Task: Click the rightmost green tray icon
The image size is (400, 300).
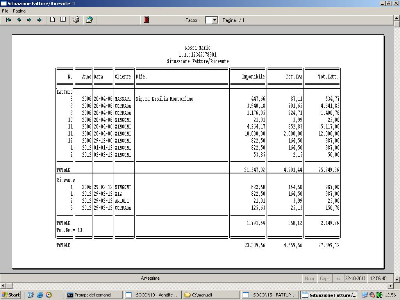Action: tap(379, 295)
